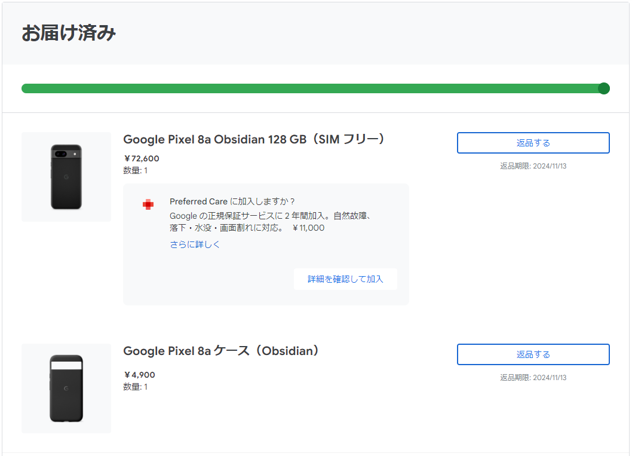
Task: Click 返品する for Google Pixel 8a phone
Action: point(533,143)
